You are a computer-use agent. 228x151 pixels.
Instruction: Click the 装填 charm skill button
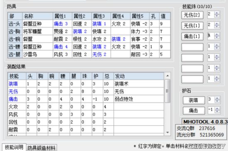pyautogui.click(x=194, y=100)
